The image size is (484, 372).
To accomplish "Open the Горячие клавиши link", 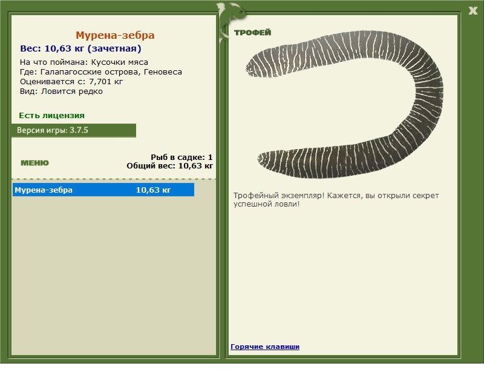I will point(265,347).
